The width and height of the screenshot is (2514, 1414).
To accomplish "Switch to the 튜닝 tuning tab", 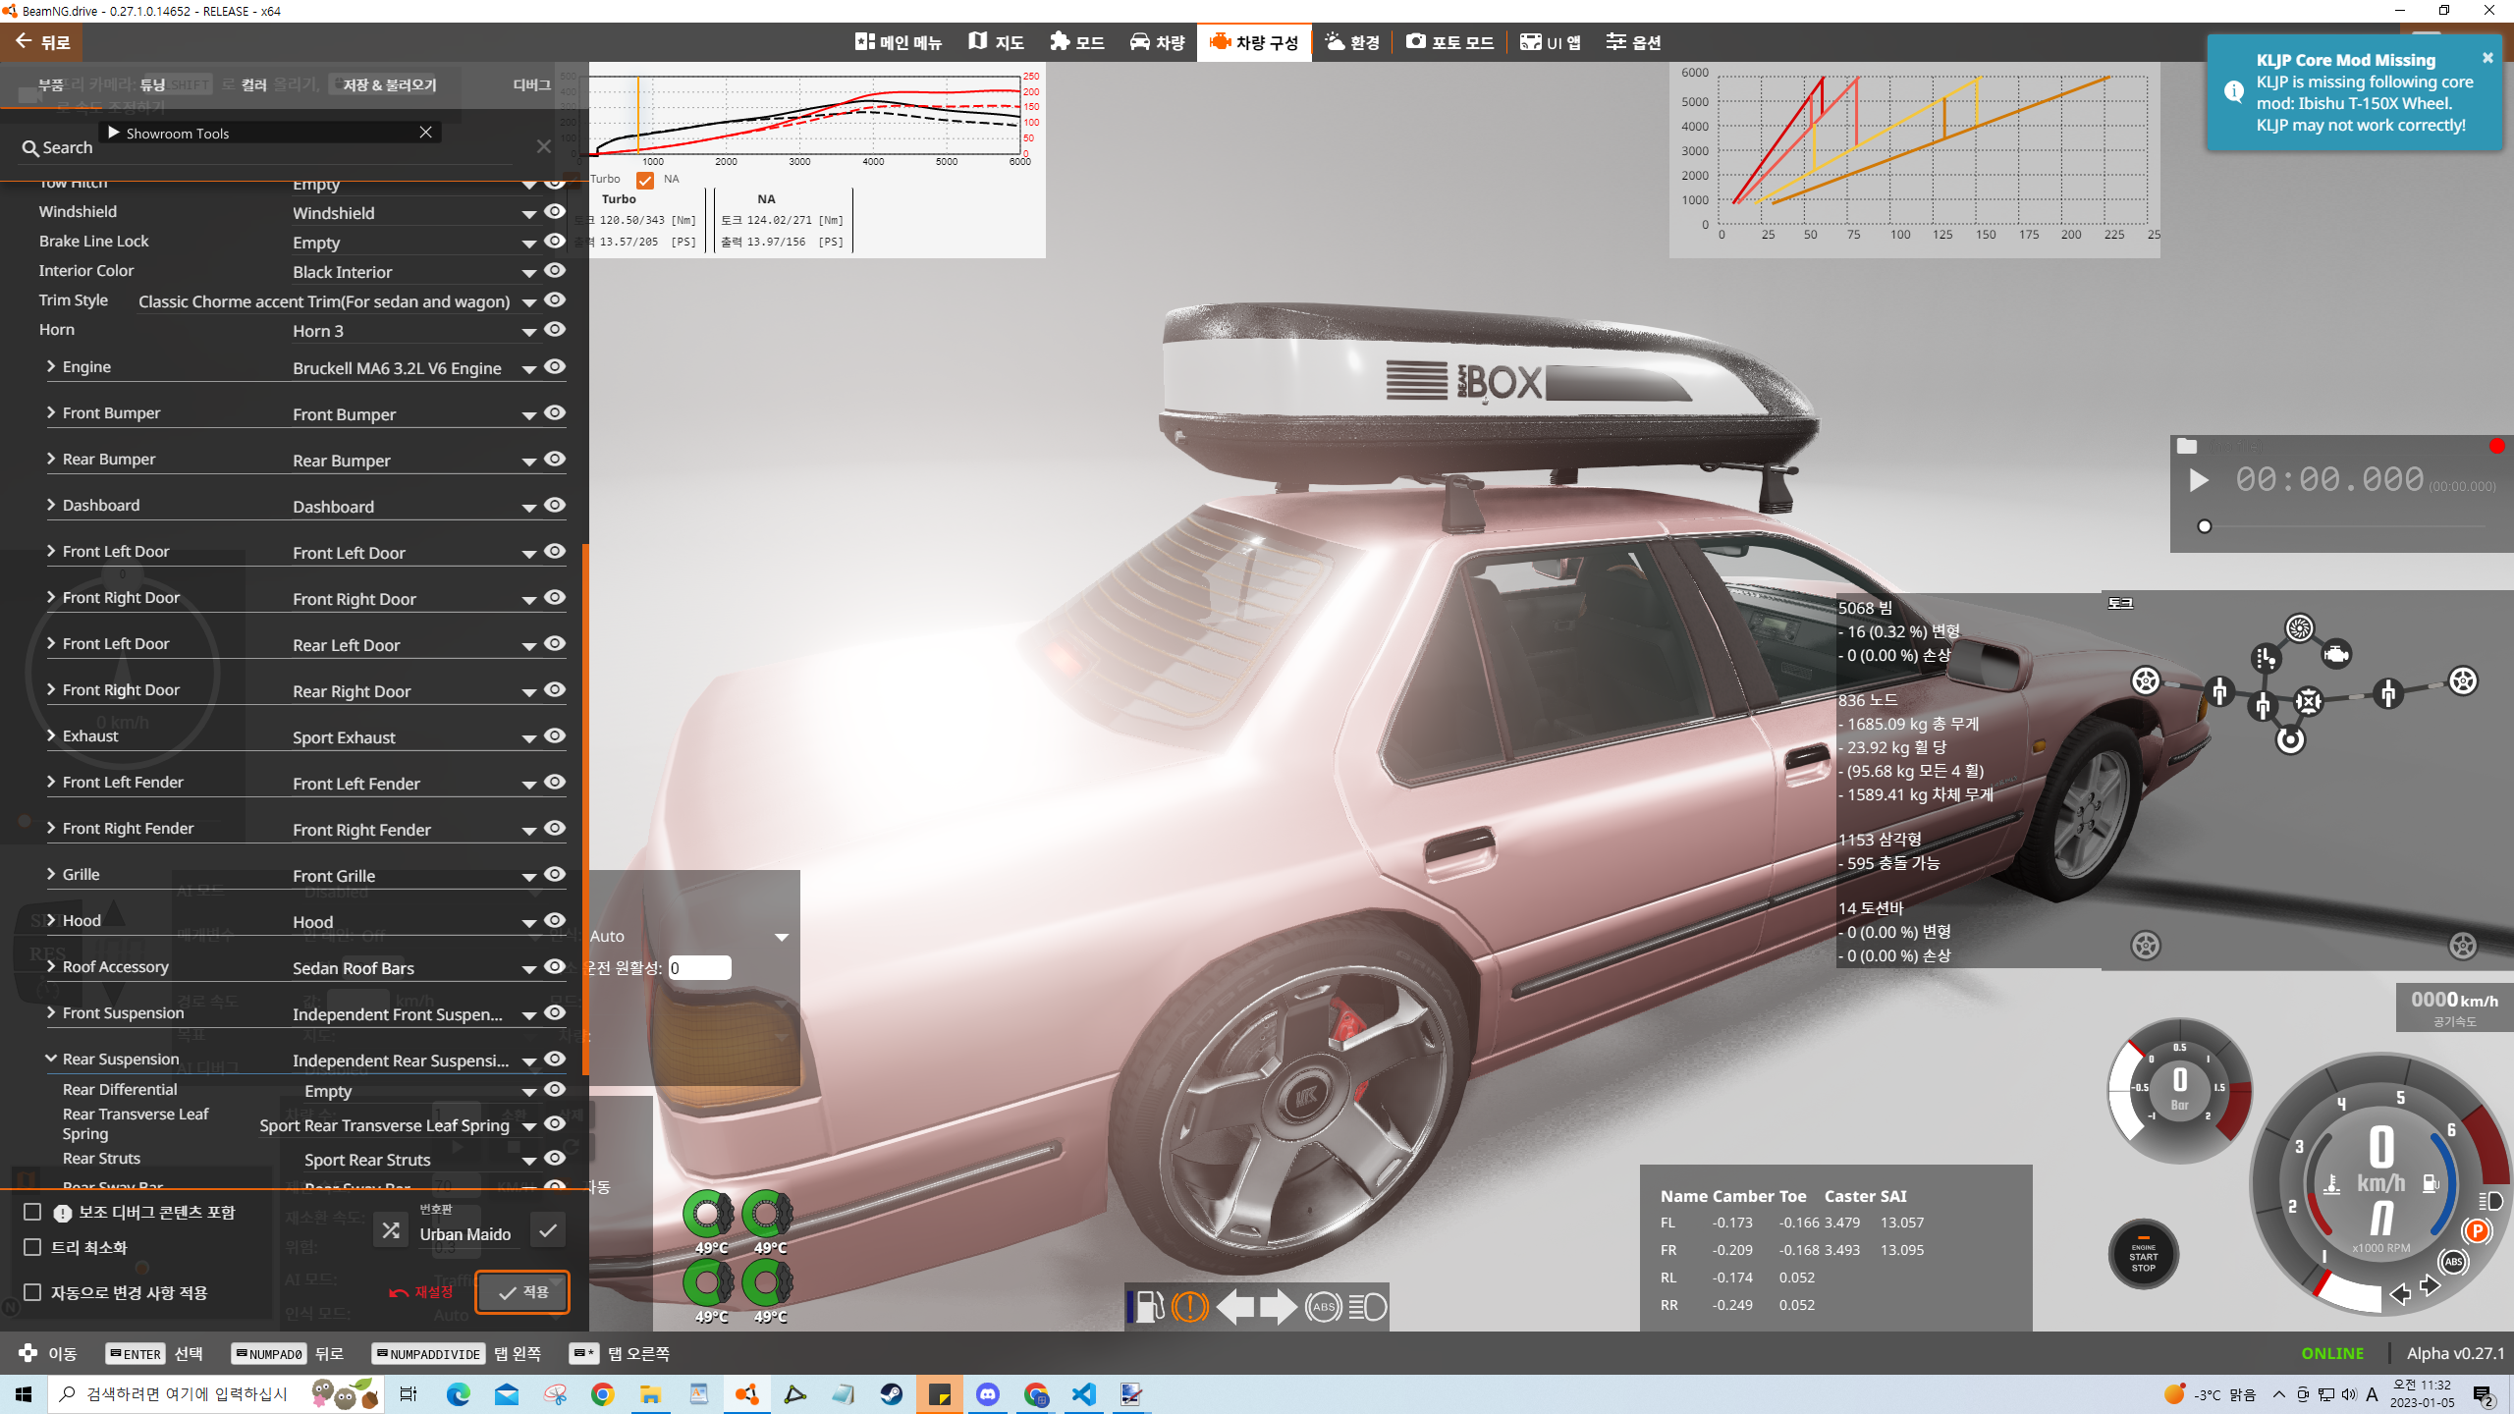I will click(152, 84).
